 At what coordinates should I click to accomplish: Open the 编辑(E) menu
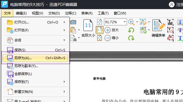click(21, 13)
